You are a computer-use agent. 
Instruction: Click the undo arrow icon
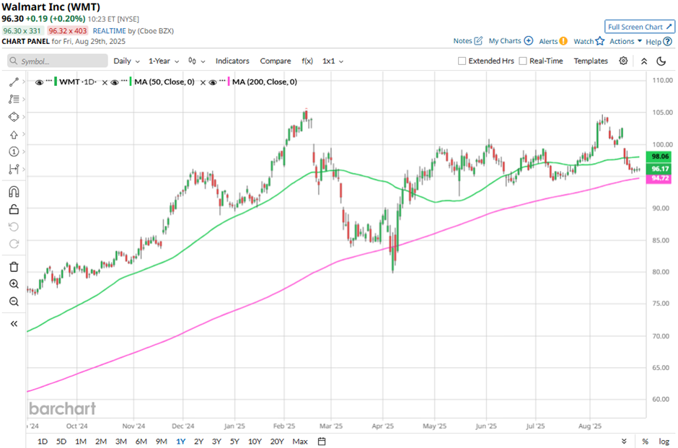coord(14,227)
